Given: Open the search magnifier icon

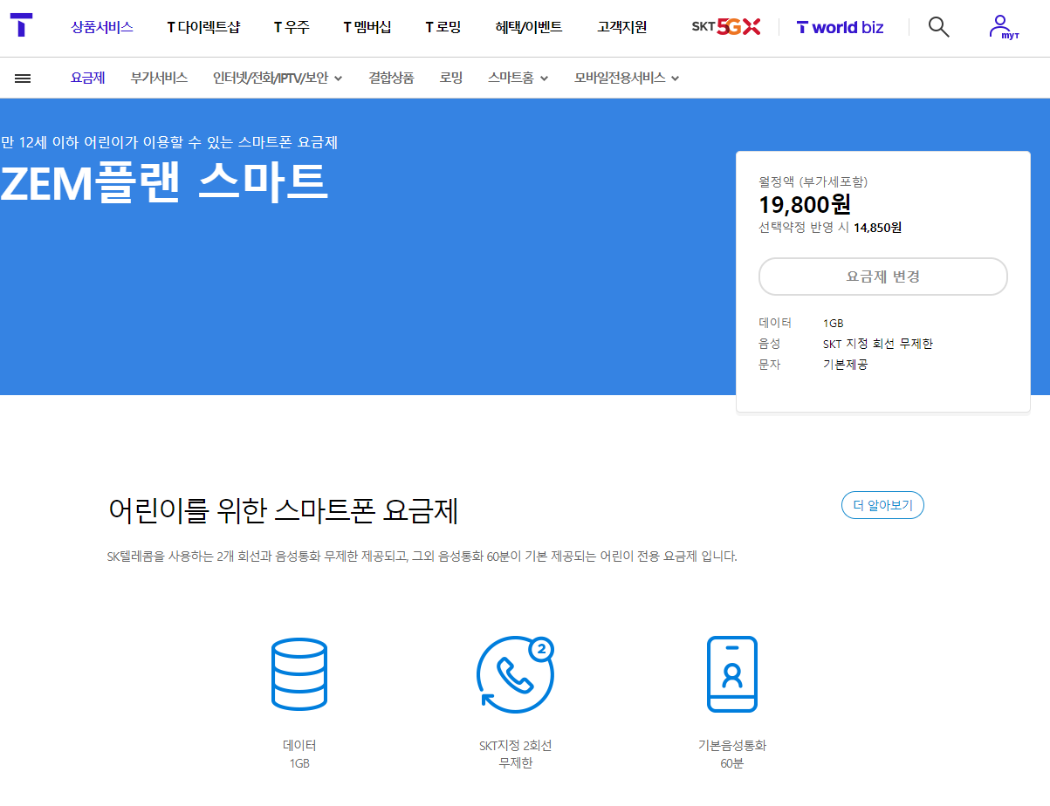Looking at the screenshot, I should point(938,27).
